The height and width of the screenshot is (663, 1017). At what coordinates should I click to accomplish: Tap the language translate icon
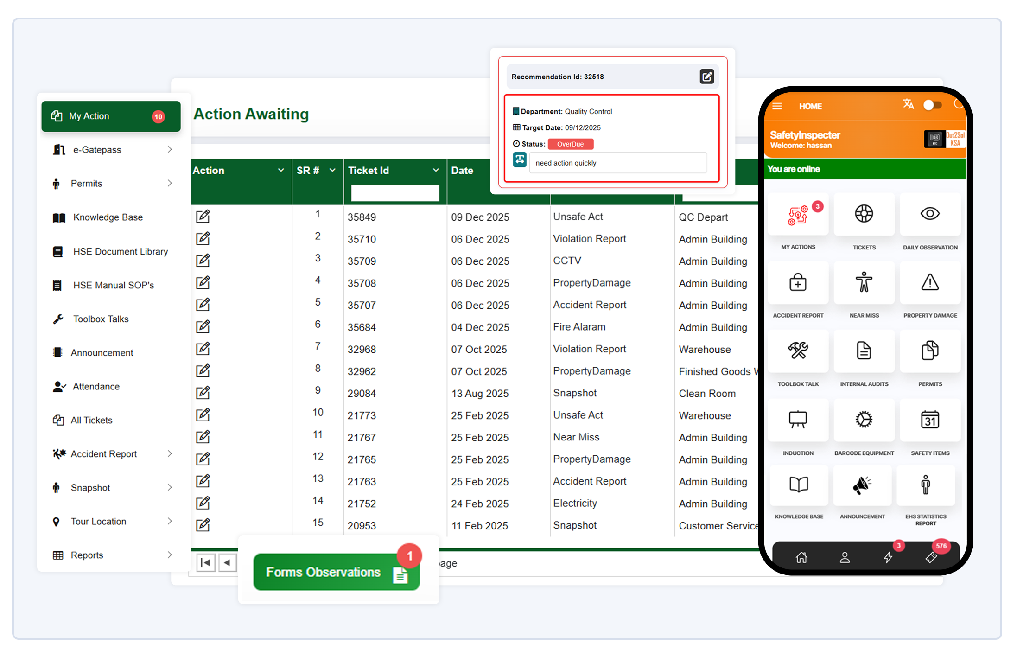[x=908, y=104]
